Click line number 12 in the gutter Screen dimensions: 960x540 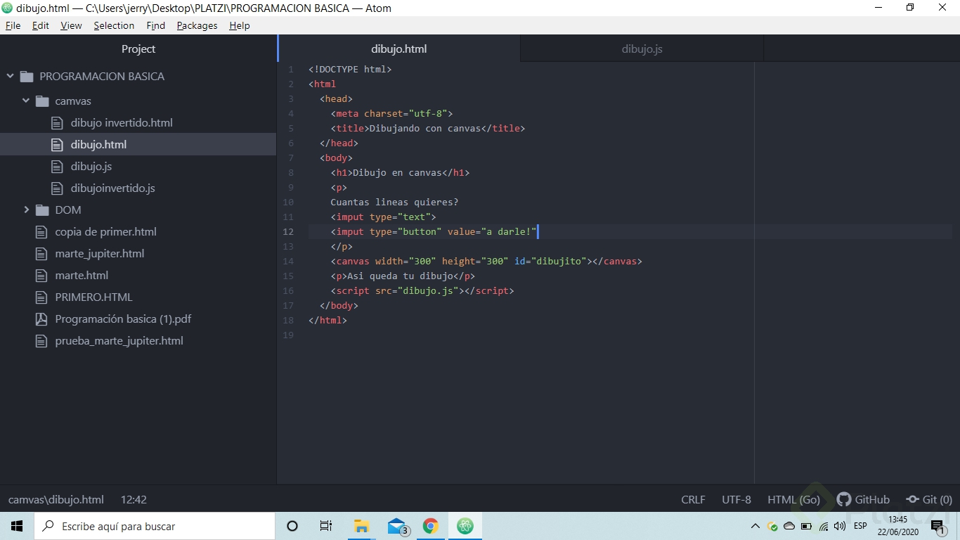tap(288, 231)
